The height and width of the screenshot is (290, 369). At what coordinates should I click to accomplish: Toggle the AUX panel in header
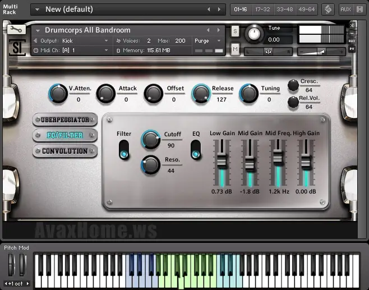345,10
